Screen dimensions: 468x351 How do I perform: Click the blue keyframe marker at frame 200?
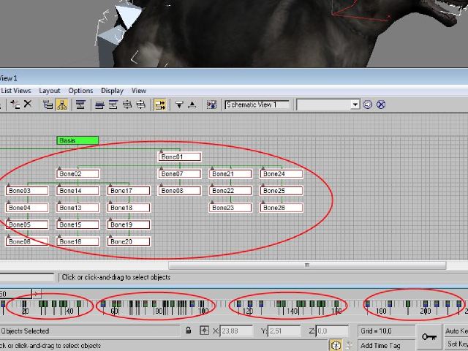coord(426,304)
